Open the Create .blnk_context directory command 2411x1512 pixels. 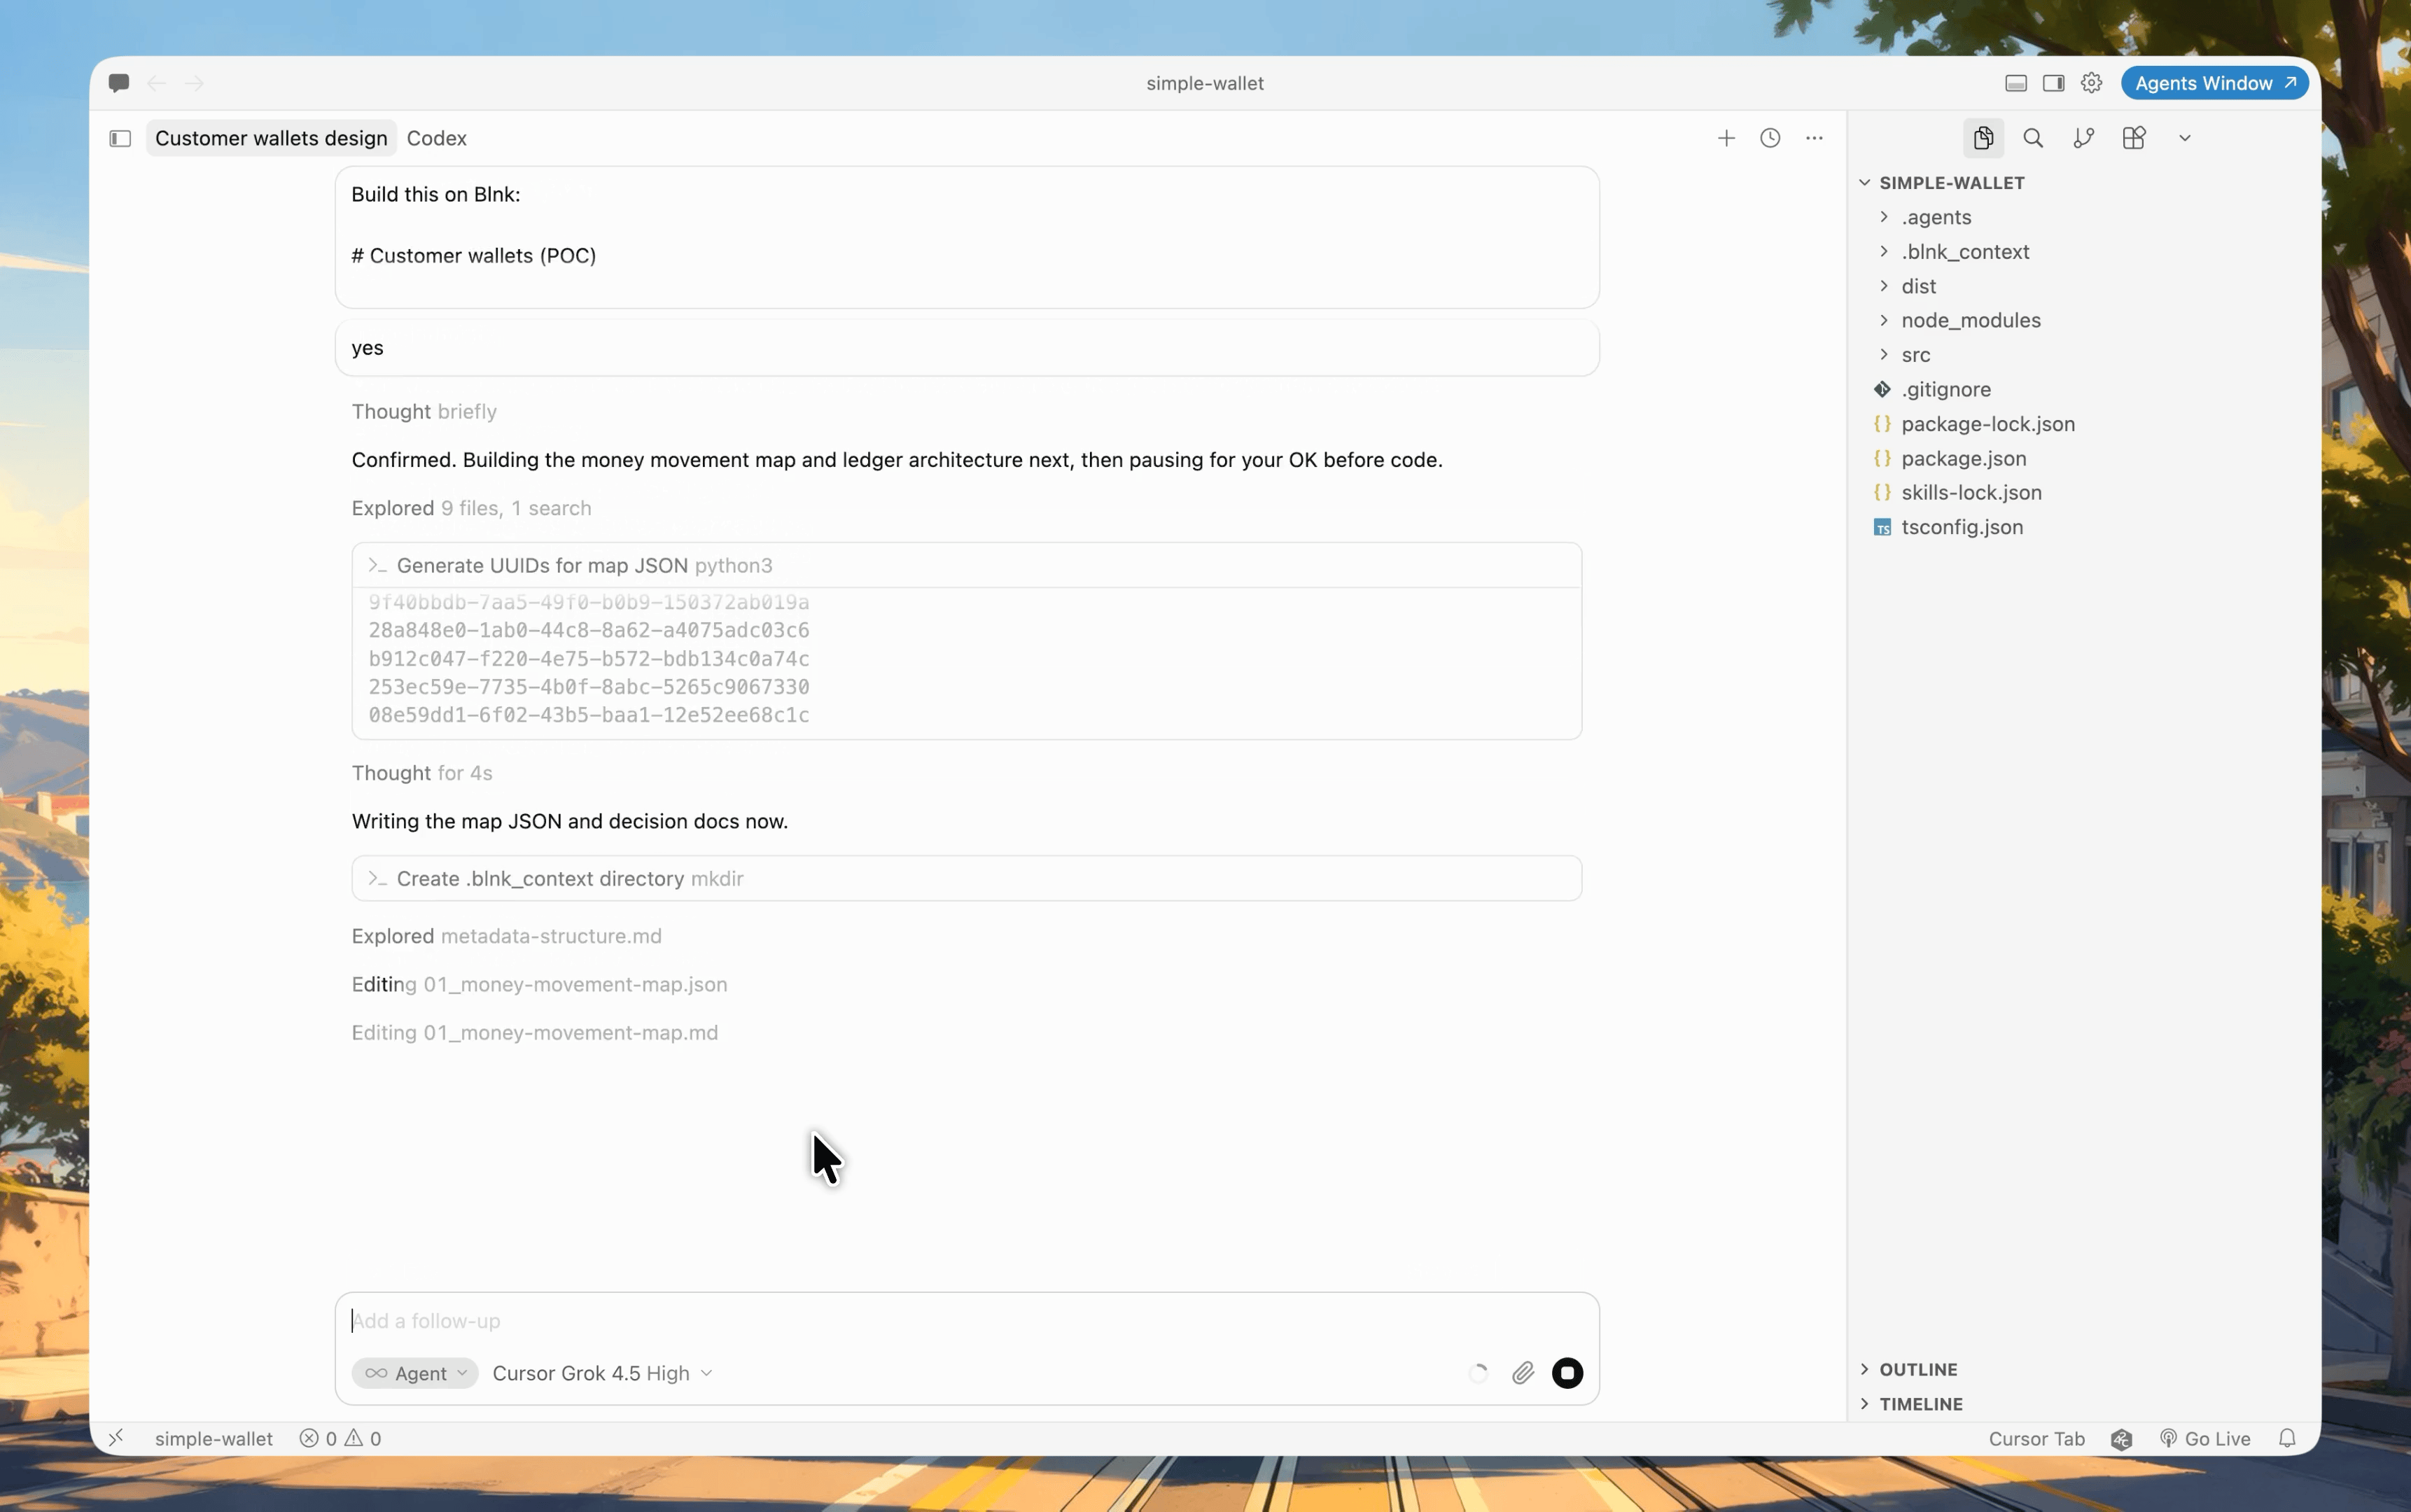coord(967,878)
